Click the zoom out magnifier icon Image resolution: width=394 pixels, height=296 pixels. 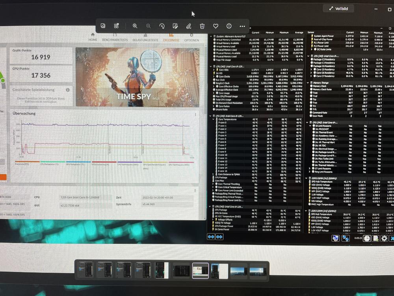[x=148, y=26]
